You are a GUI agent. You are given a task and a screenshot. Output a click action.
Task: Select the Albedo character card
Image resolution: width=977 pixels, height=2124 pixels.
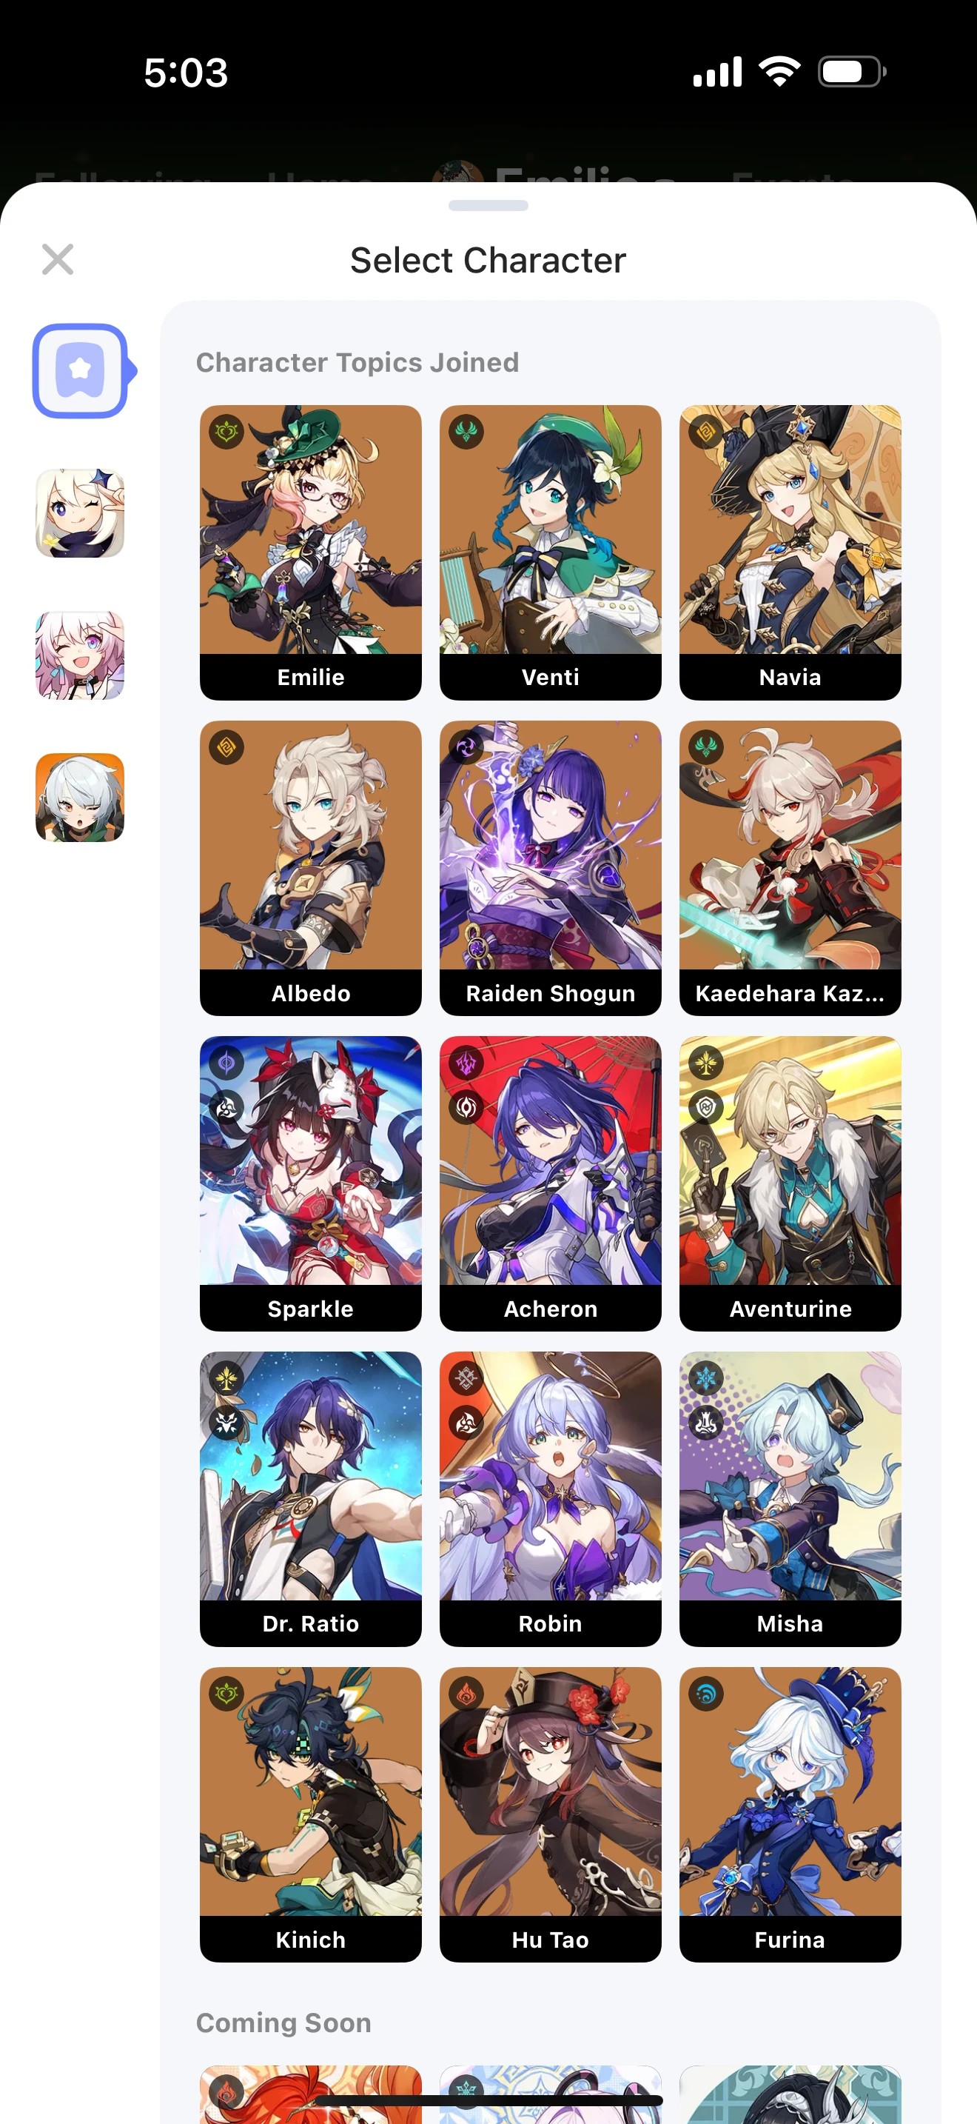pos(311,868)
